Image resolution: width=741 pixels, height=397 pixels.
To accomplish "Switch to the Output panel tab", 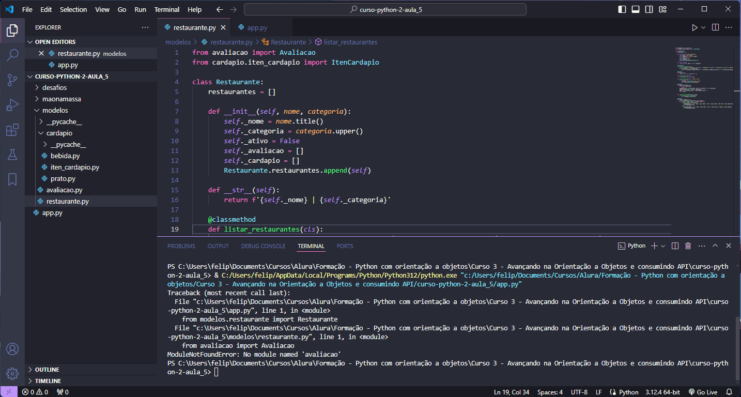I will click(218, 246).
